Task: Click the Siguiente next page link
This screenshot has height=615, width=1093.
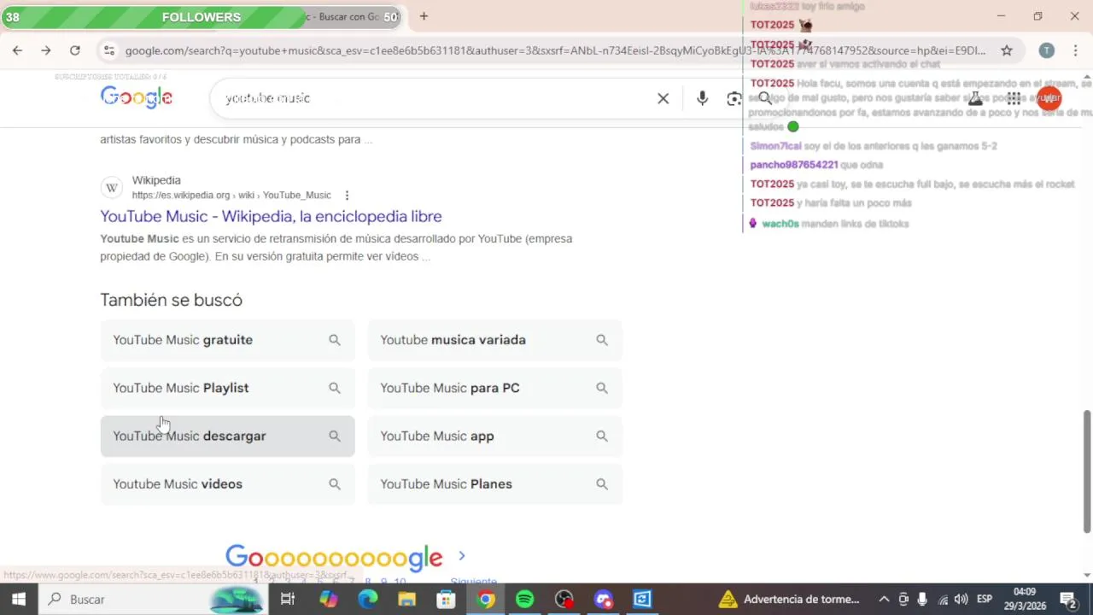Action: [473, 582]
